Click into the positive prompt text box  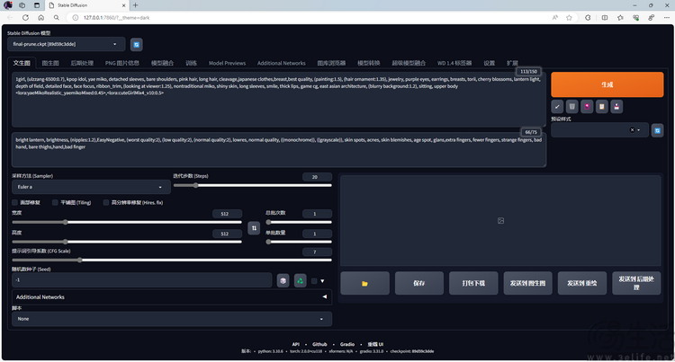click(278, 100)
